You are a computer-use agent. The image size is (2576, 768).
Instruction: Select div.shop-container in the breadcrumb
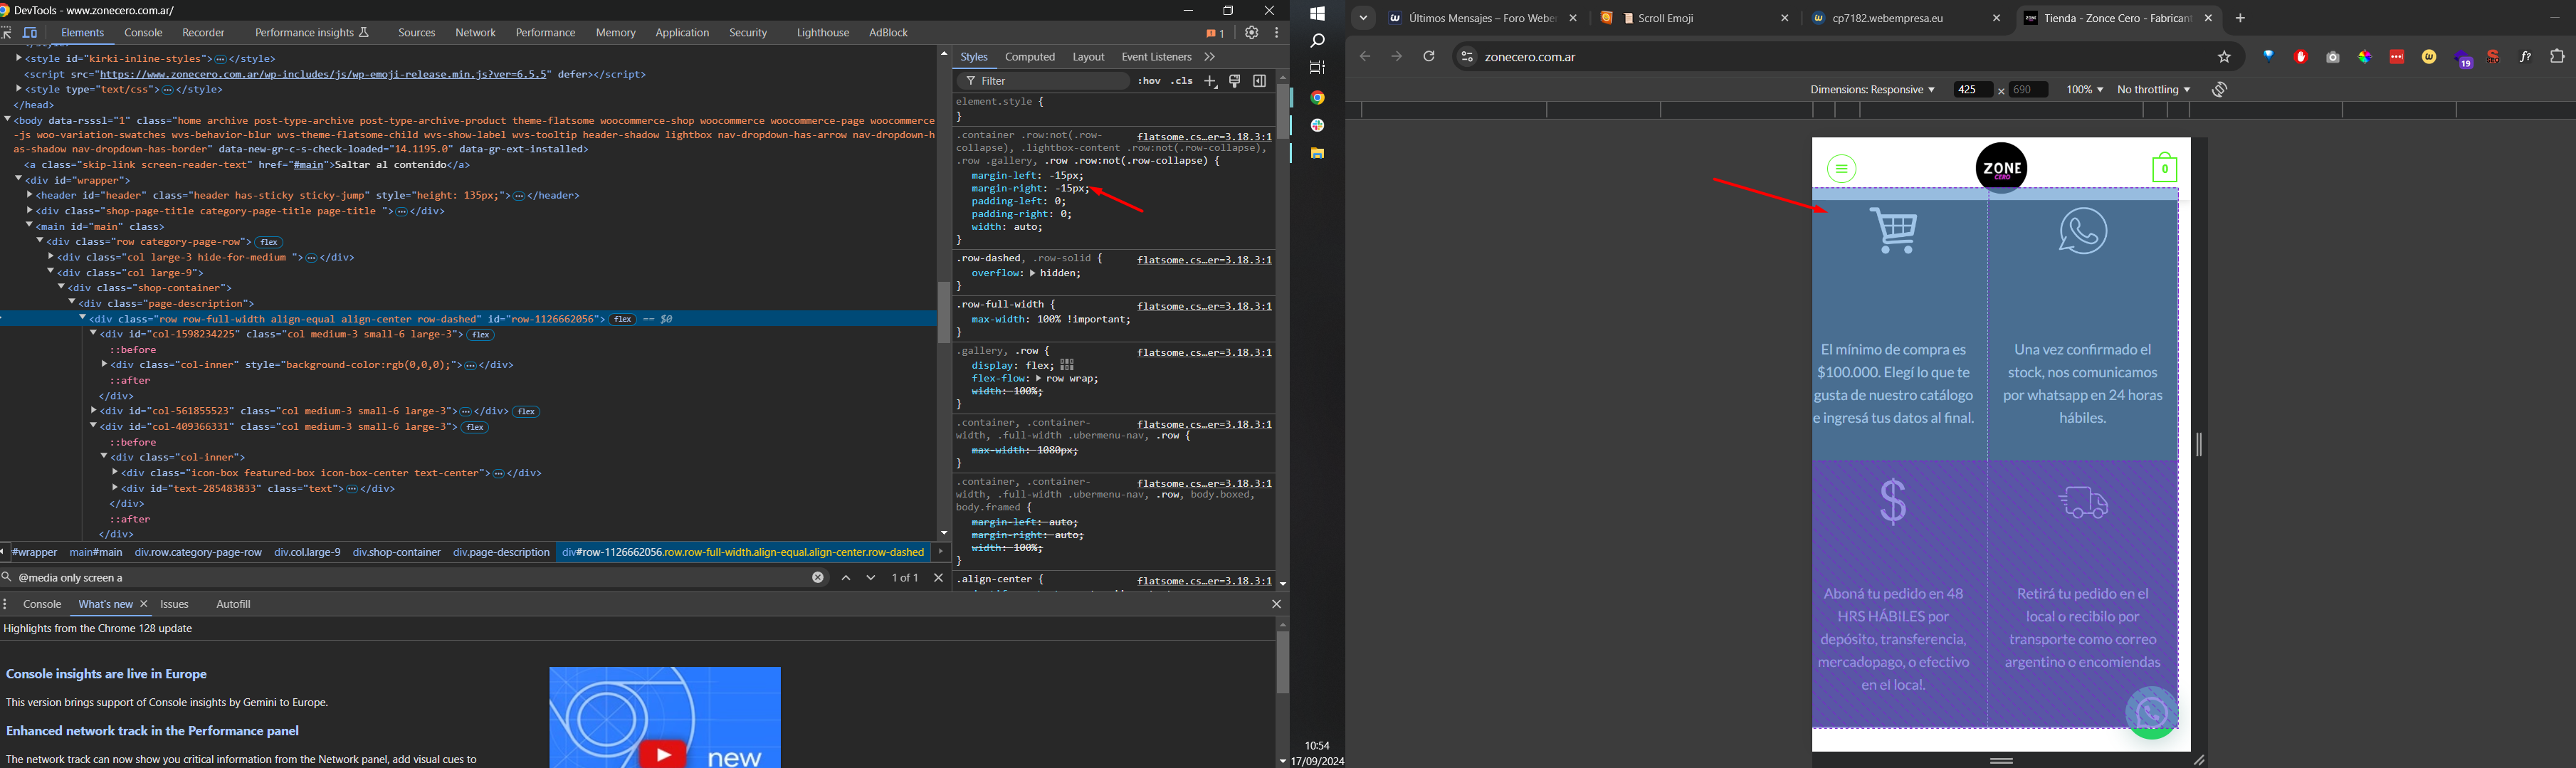tap(397, 553)
